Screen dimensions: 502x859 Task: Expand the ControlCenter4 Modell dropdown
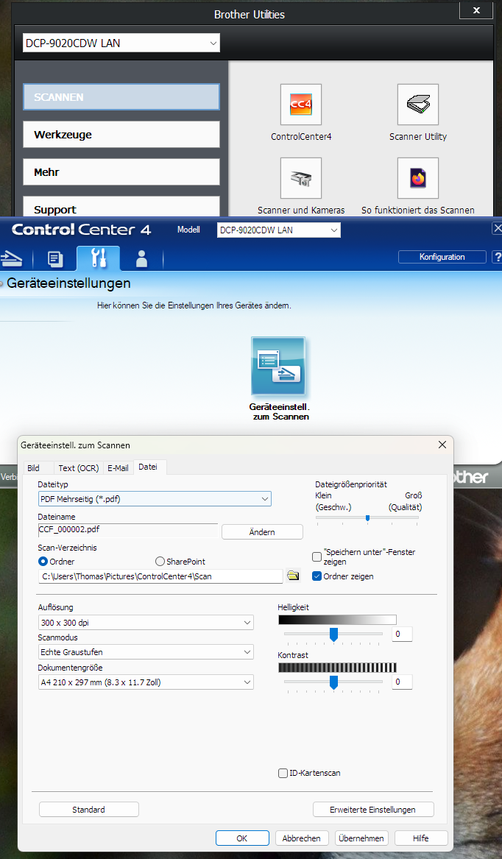pyautogui.click(x=279, y=230)
